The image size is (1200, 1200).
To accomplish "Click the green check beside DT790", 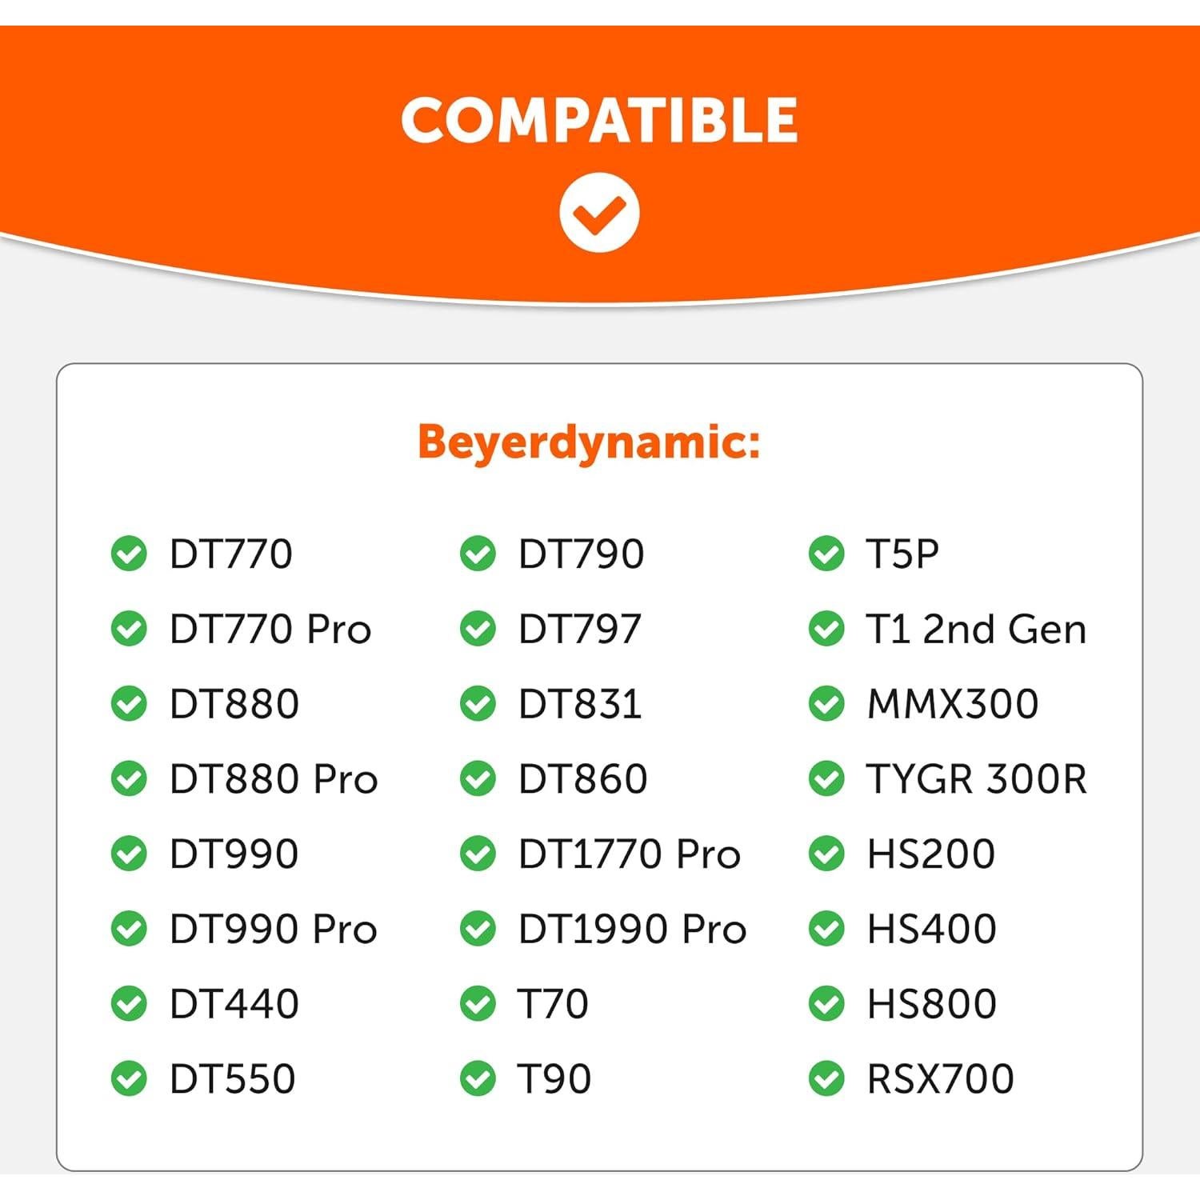I will 478,554.
